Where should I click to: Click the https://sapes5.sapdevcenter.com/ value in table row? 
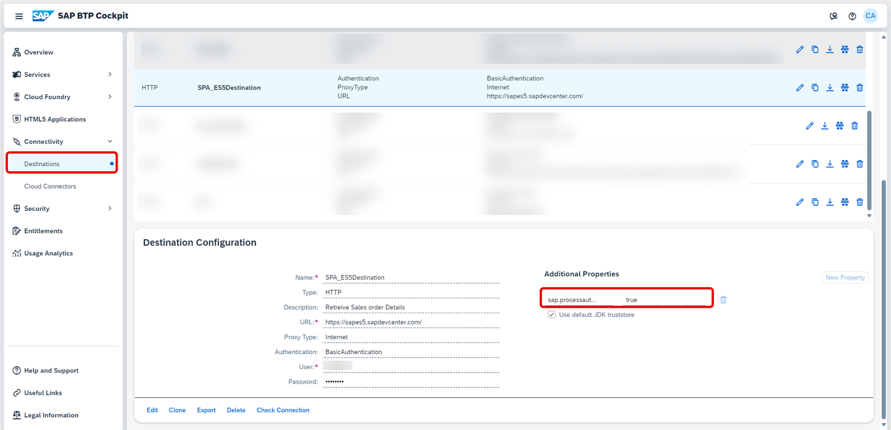click(x=535, y=96)
